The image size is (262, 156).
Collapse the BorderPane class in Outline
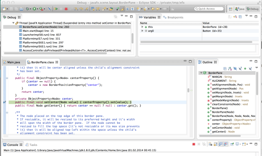(201, 73)
